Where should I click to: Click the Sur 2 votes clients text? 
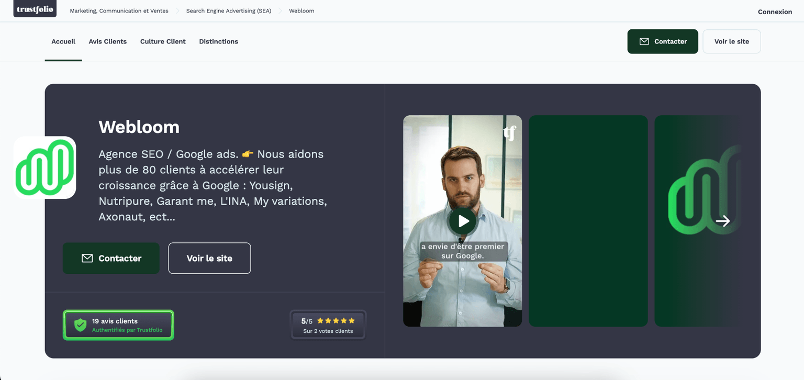328,331
